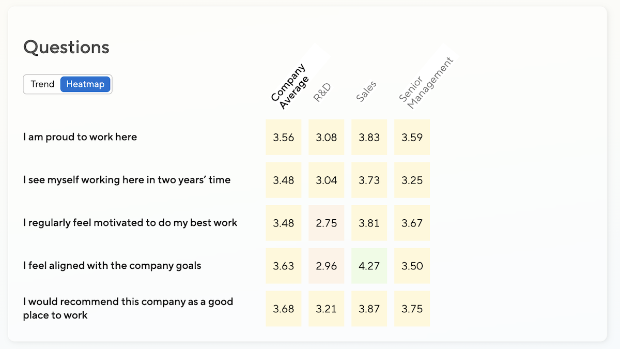Click 'I see myself working here' question

tap(127, 180)
